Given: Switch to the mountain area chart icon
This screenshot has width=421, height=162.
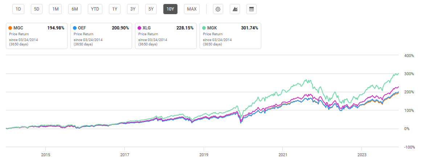Looking at the screenshot, I should tap(235, 9).
